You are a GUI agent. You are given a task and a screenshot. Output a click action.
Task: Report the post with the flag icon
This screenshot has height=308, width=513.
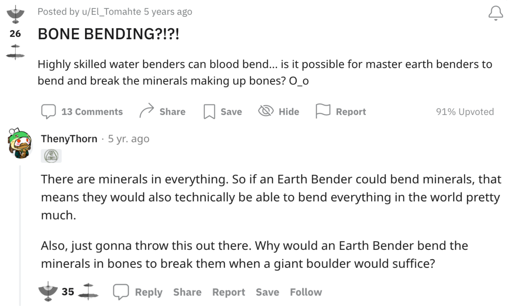323,111
